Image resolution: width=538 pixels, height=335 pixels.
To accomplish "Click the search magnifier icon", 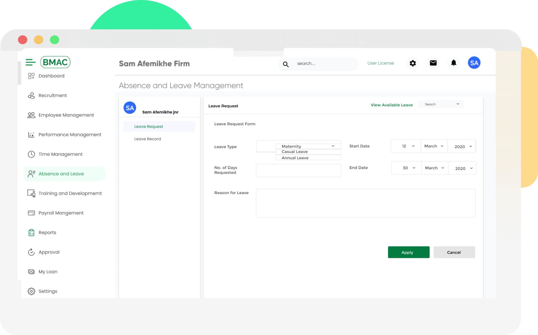I will (286, 64).
